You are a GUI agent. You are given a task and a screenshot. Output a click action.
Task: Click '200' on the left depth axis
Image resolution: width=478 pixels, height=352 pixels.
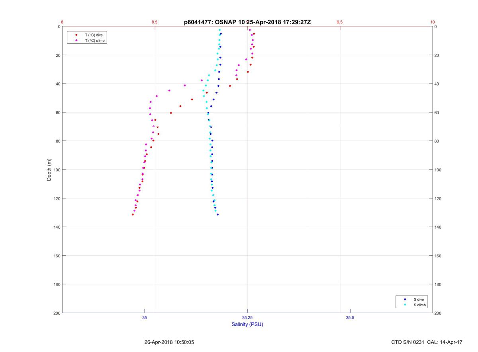pyautogui.click(x=57, y=313)
